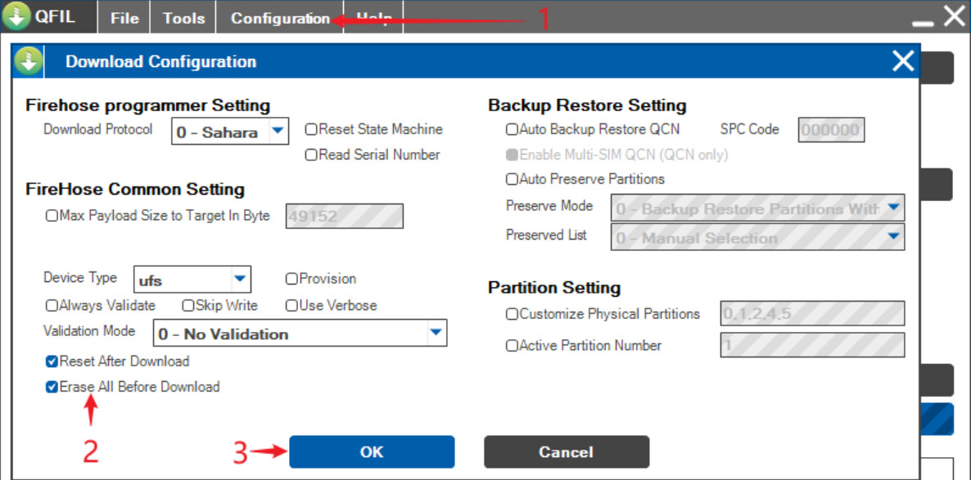The image size is (971, 480).
Task: Enable Skip Write checkbox
Action: (x=188, y=306)
